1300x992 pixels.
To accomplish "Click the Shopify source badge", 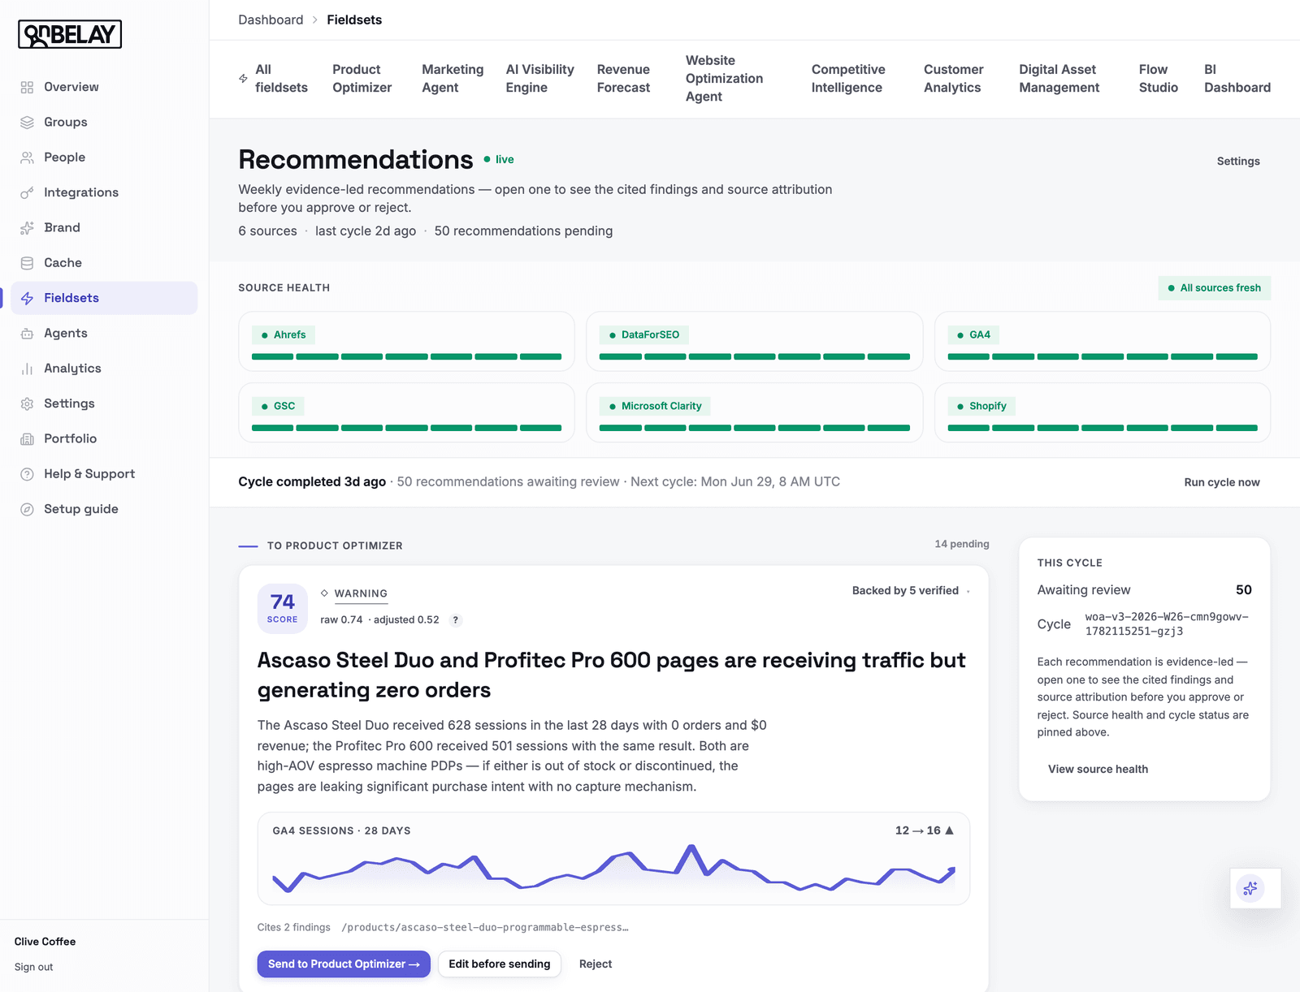I will coord(981,406).
